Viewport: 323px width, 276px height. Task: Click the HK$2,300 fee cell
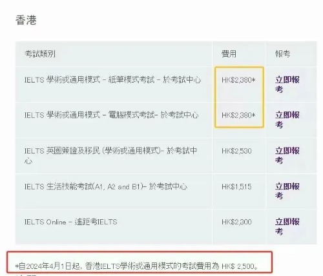tap(236, 222)
